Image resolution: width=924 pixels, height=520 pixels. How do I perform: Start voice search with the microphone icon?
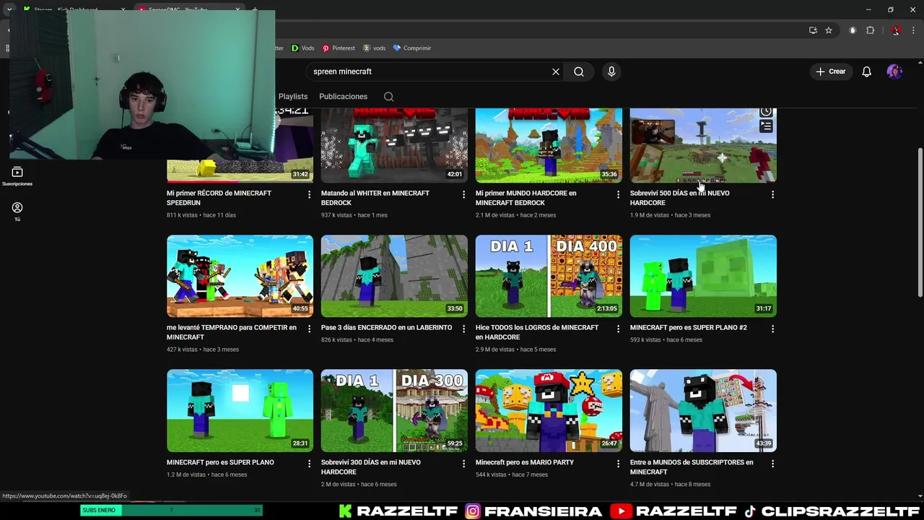click(x=611, y=71)
